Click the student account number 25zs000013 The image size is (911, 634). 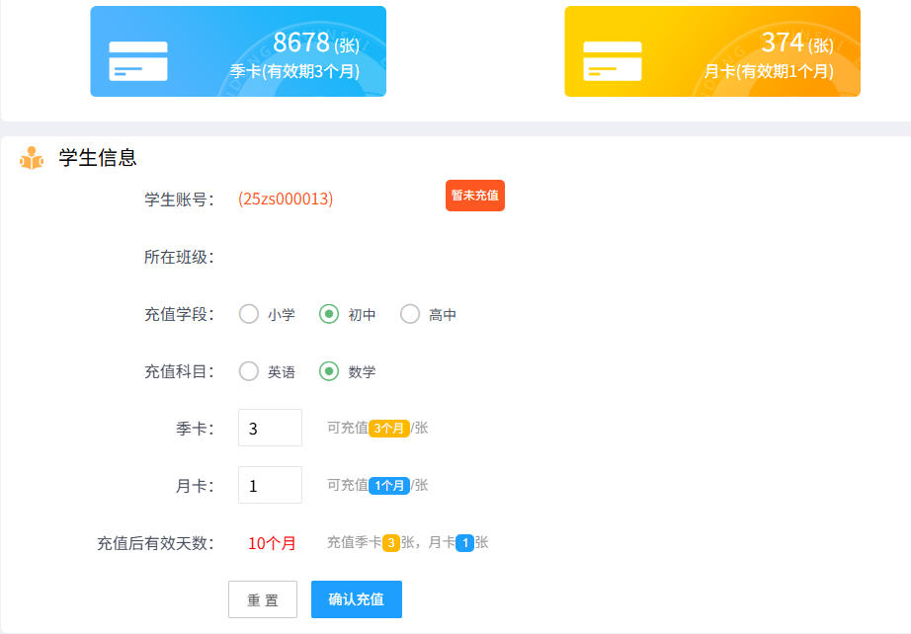point(286,199)
